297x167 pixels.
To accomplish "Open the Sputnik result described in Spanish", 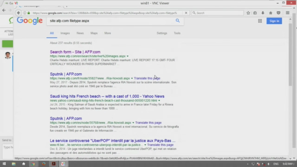I will pyautogui.click(x=66, y=118).
